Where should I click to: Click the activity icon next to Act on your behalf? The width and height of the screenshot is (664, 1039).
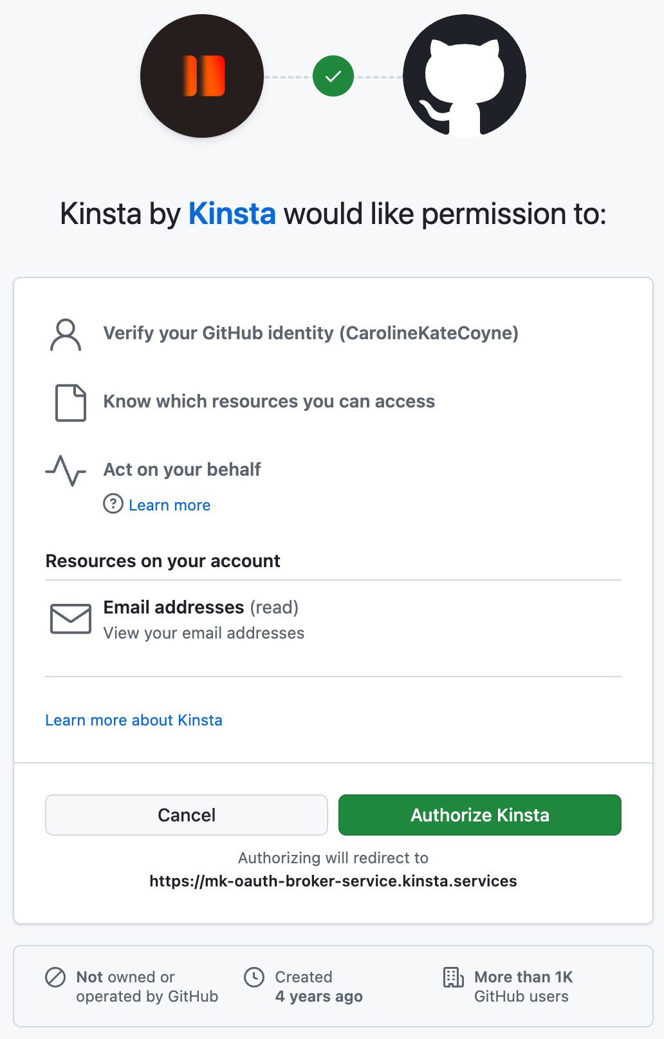(65, 471)
